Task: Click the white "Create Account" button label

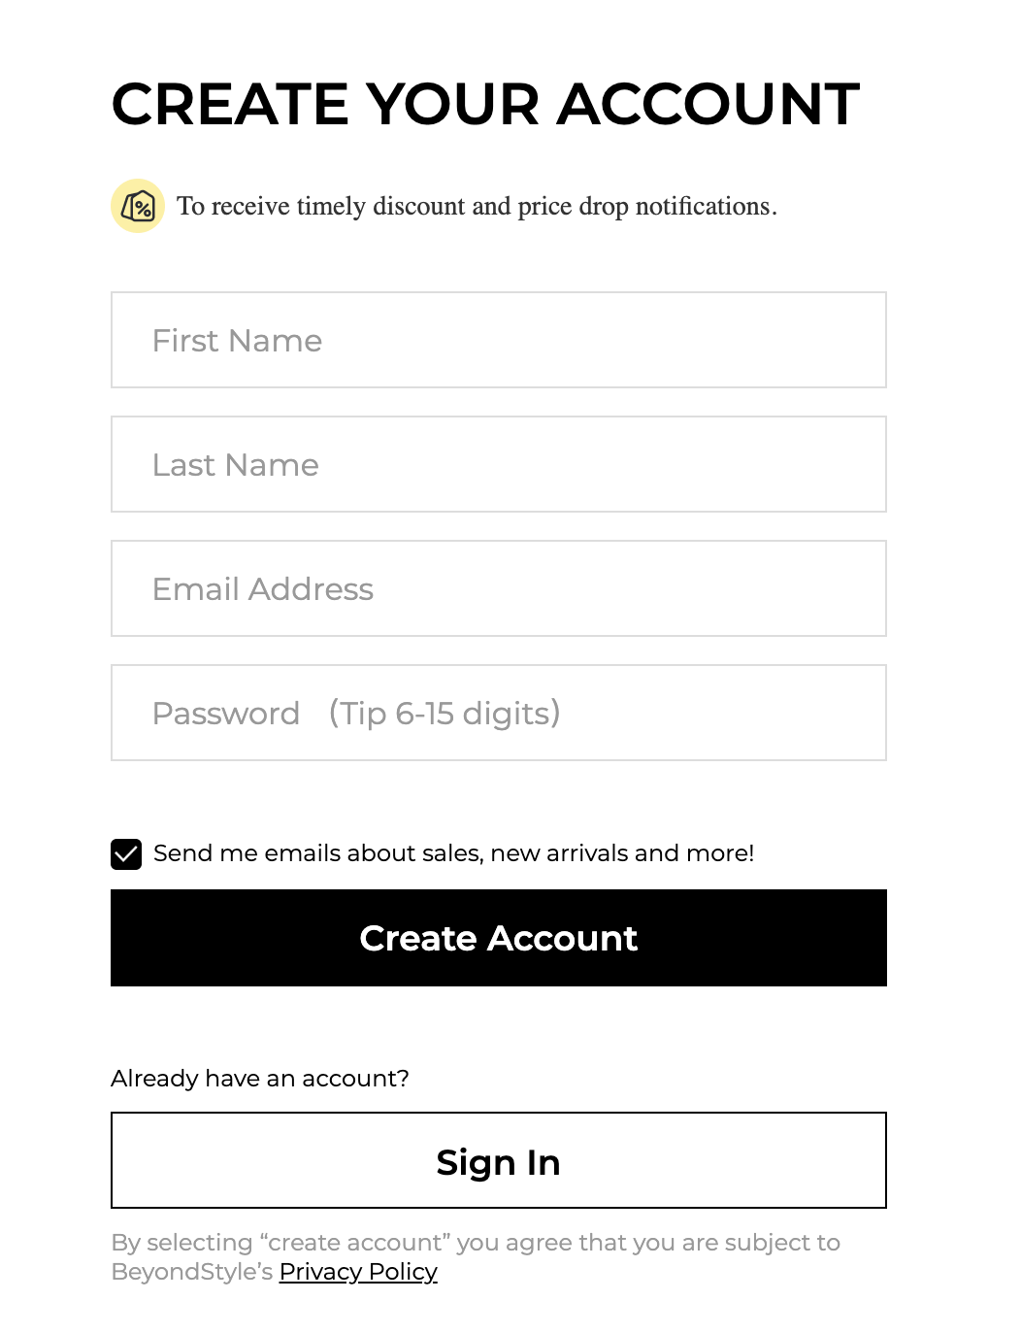Action: point(498,939)
